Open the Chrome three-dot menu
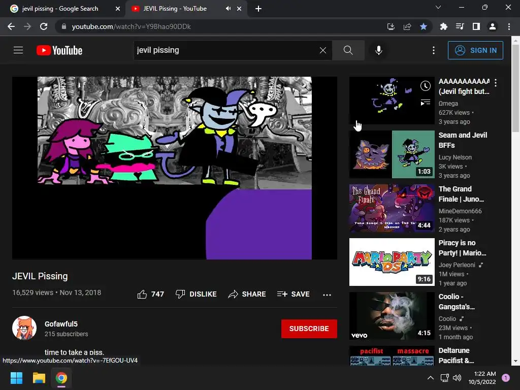The image size is (520, 390). pyautogui.click(x=509, y=26)
